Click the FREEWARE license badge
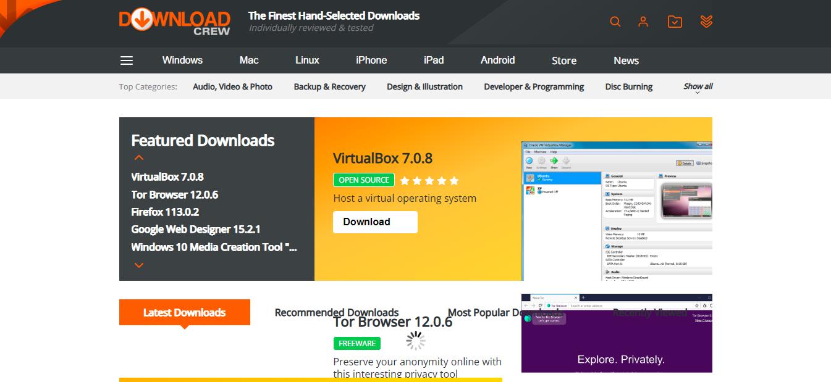The image size is (831, 382). (x=357, y=343)
